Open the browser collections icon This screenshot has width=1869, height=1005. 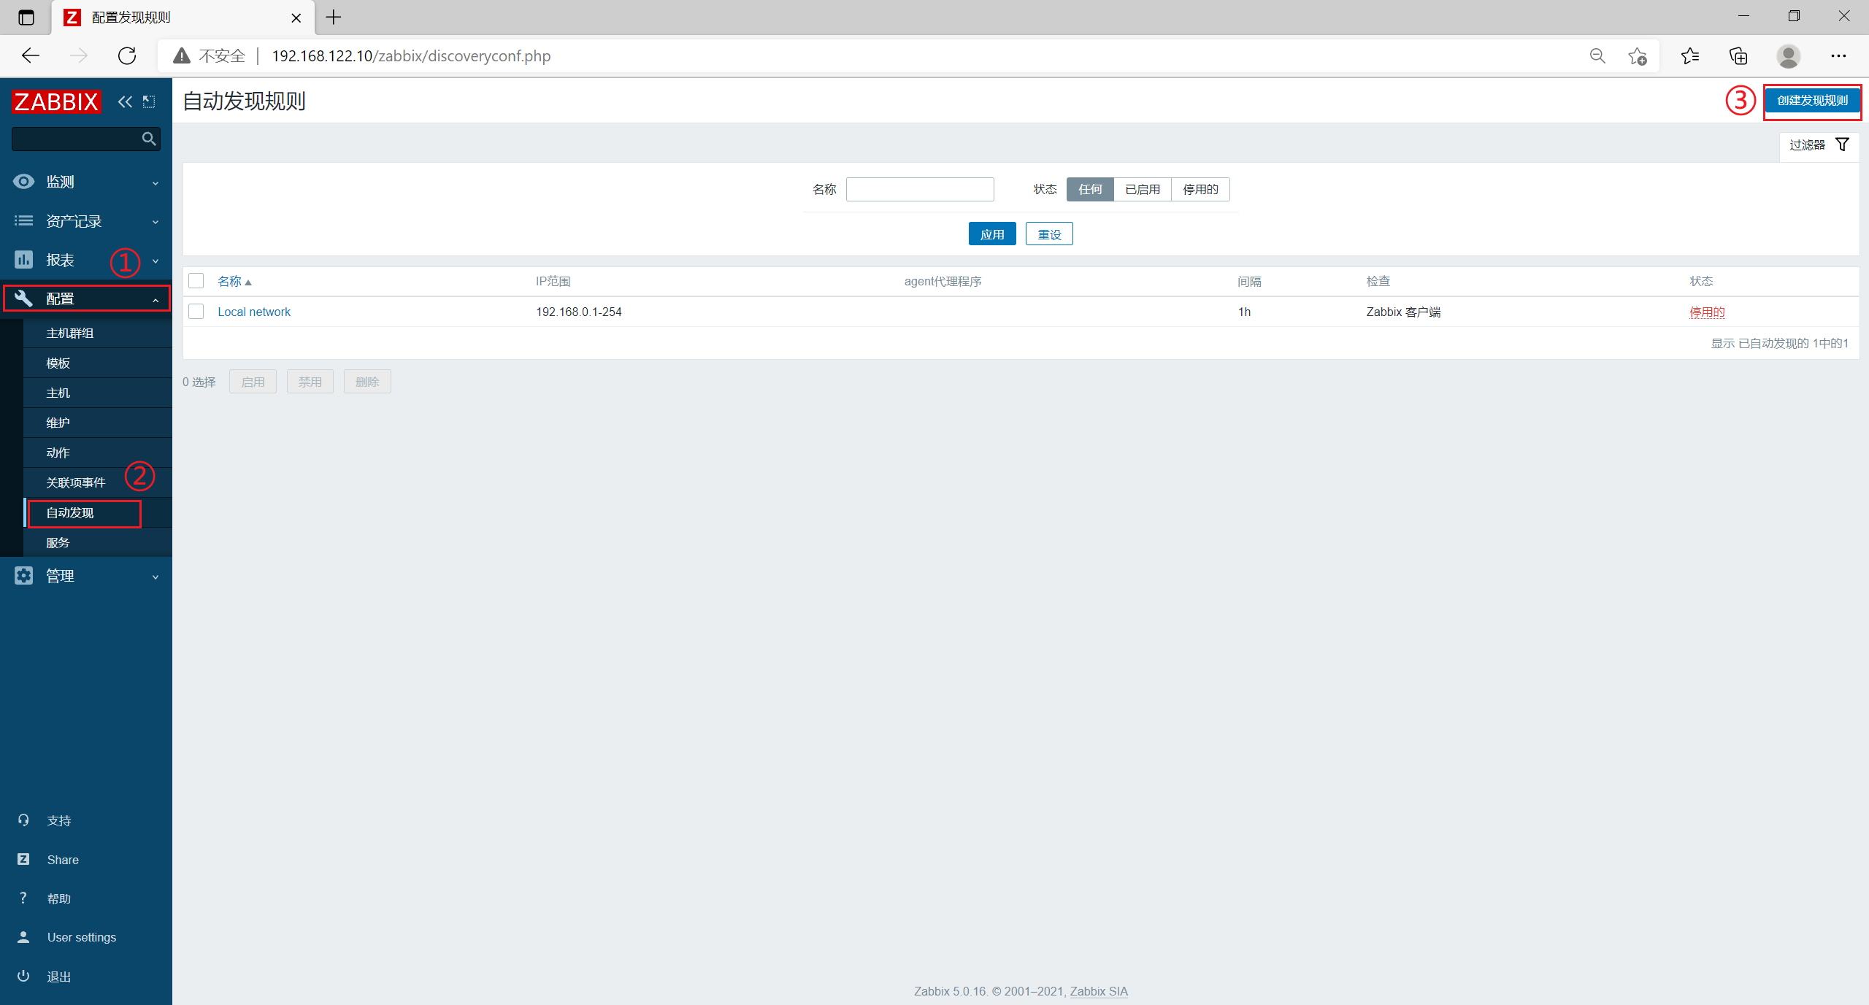point(1738,55)
